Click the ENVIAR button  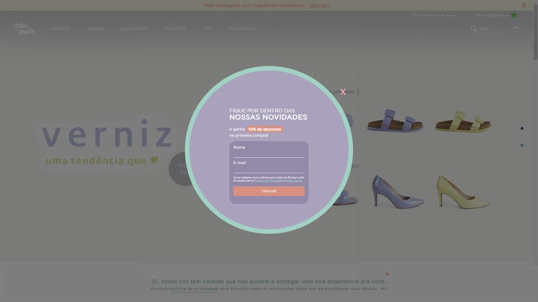pyautogui.click(x=268, y=191)
